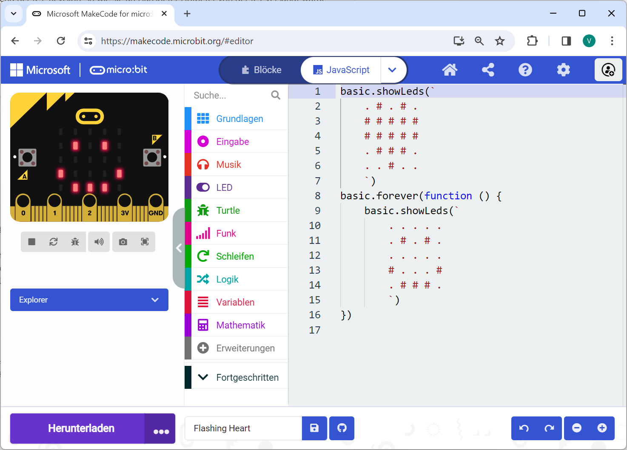Save the Flashing Heart project
627x450 pixels.
click(314, 428)
